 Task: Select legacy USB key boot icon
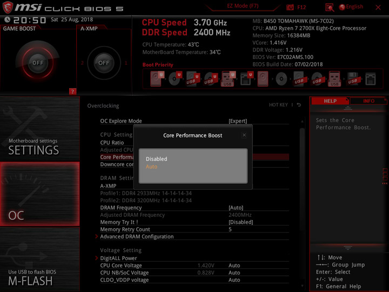tap(334, 79)
